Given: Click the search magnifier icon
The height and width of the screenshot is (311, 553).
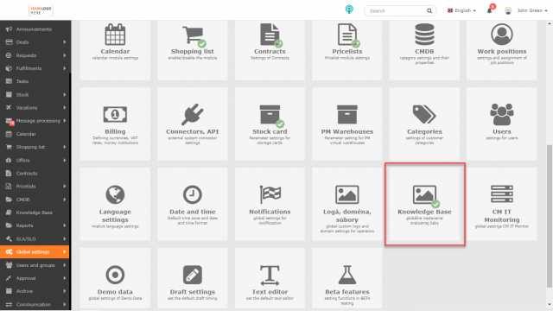Looking at the screenshot, I should (429, 11).
